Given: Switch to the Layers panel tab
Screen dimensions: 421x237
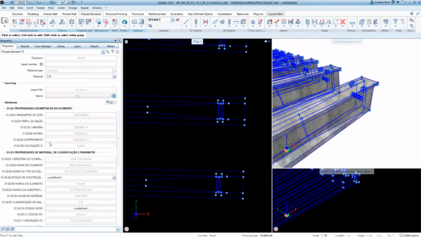Looking at the screenshot, I should [x=77, y=46].
